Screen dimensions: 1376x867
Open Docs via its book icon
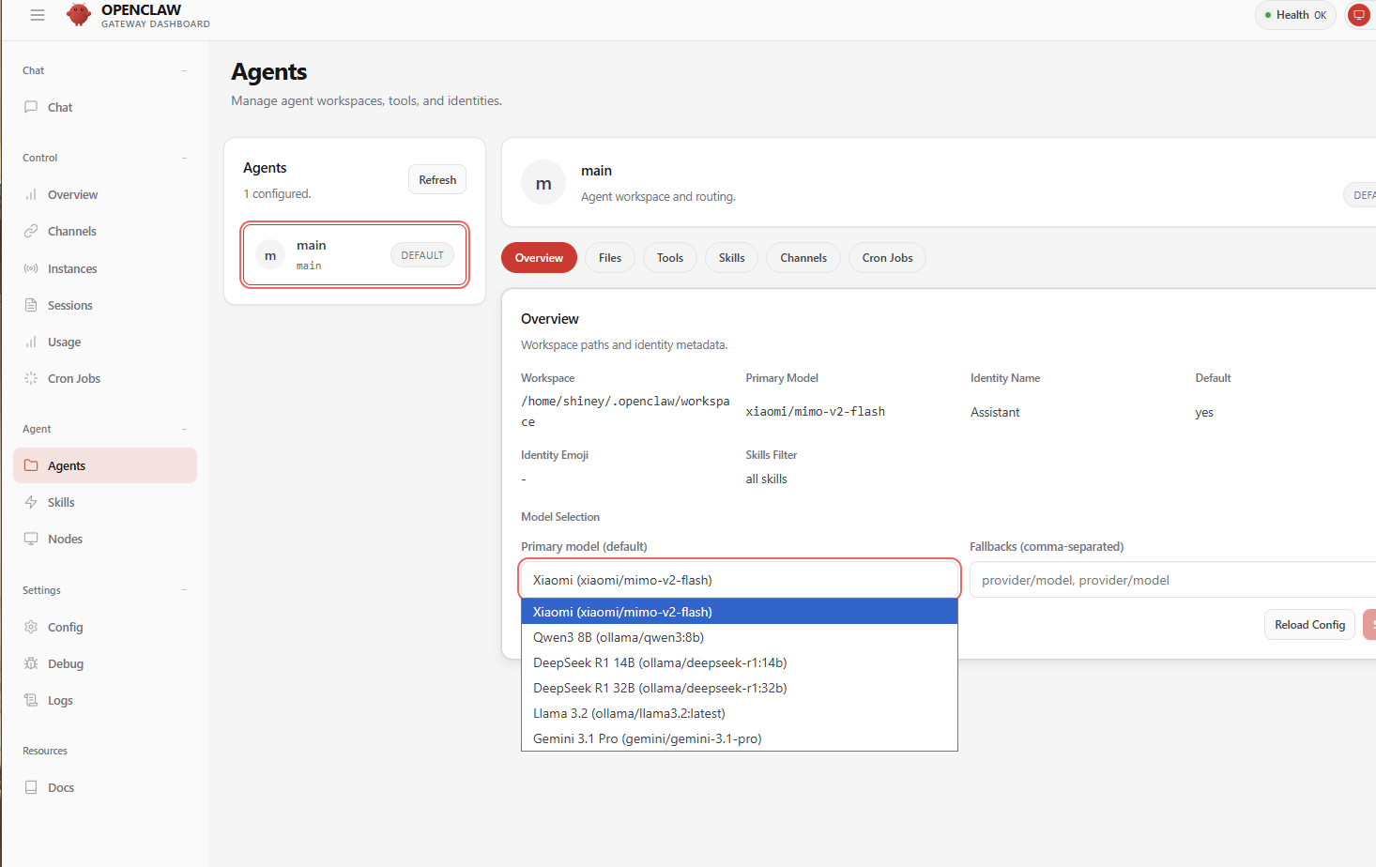31,787
